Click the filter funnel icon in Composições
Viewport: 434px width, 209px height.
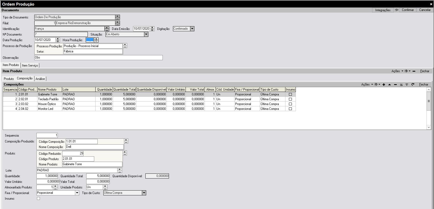coord(407,84)
